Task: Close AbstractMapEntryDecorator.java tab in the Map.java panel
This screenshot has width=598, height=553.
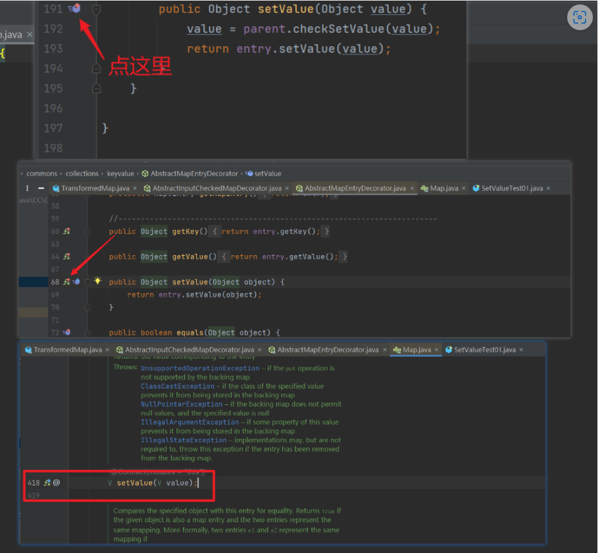Action: [385, 350]
